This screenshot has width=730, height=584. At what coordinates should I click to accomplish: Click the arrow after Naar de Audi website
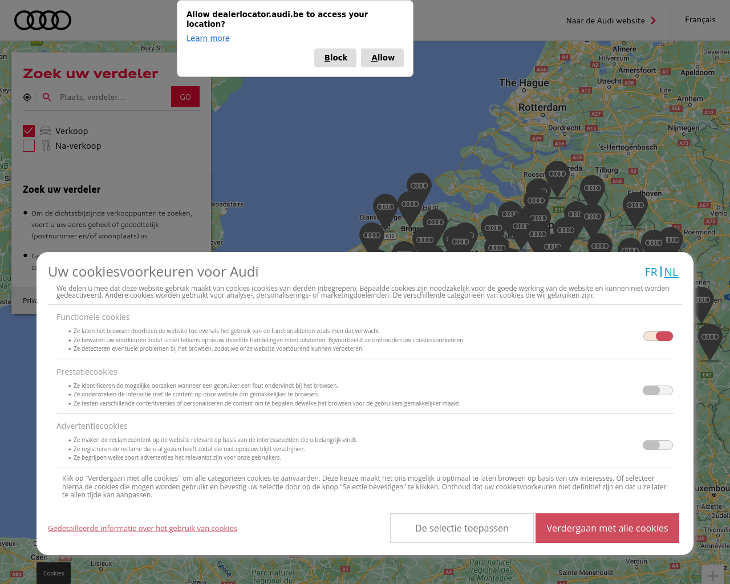(x=653, y=21)
